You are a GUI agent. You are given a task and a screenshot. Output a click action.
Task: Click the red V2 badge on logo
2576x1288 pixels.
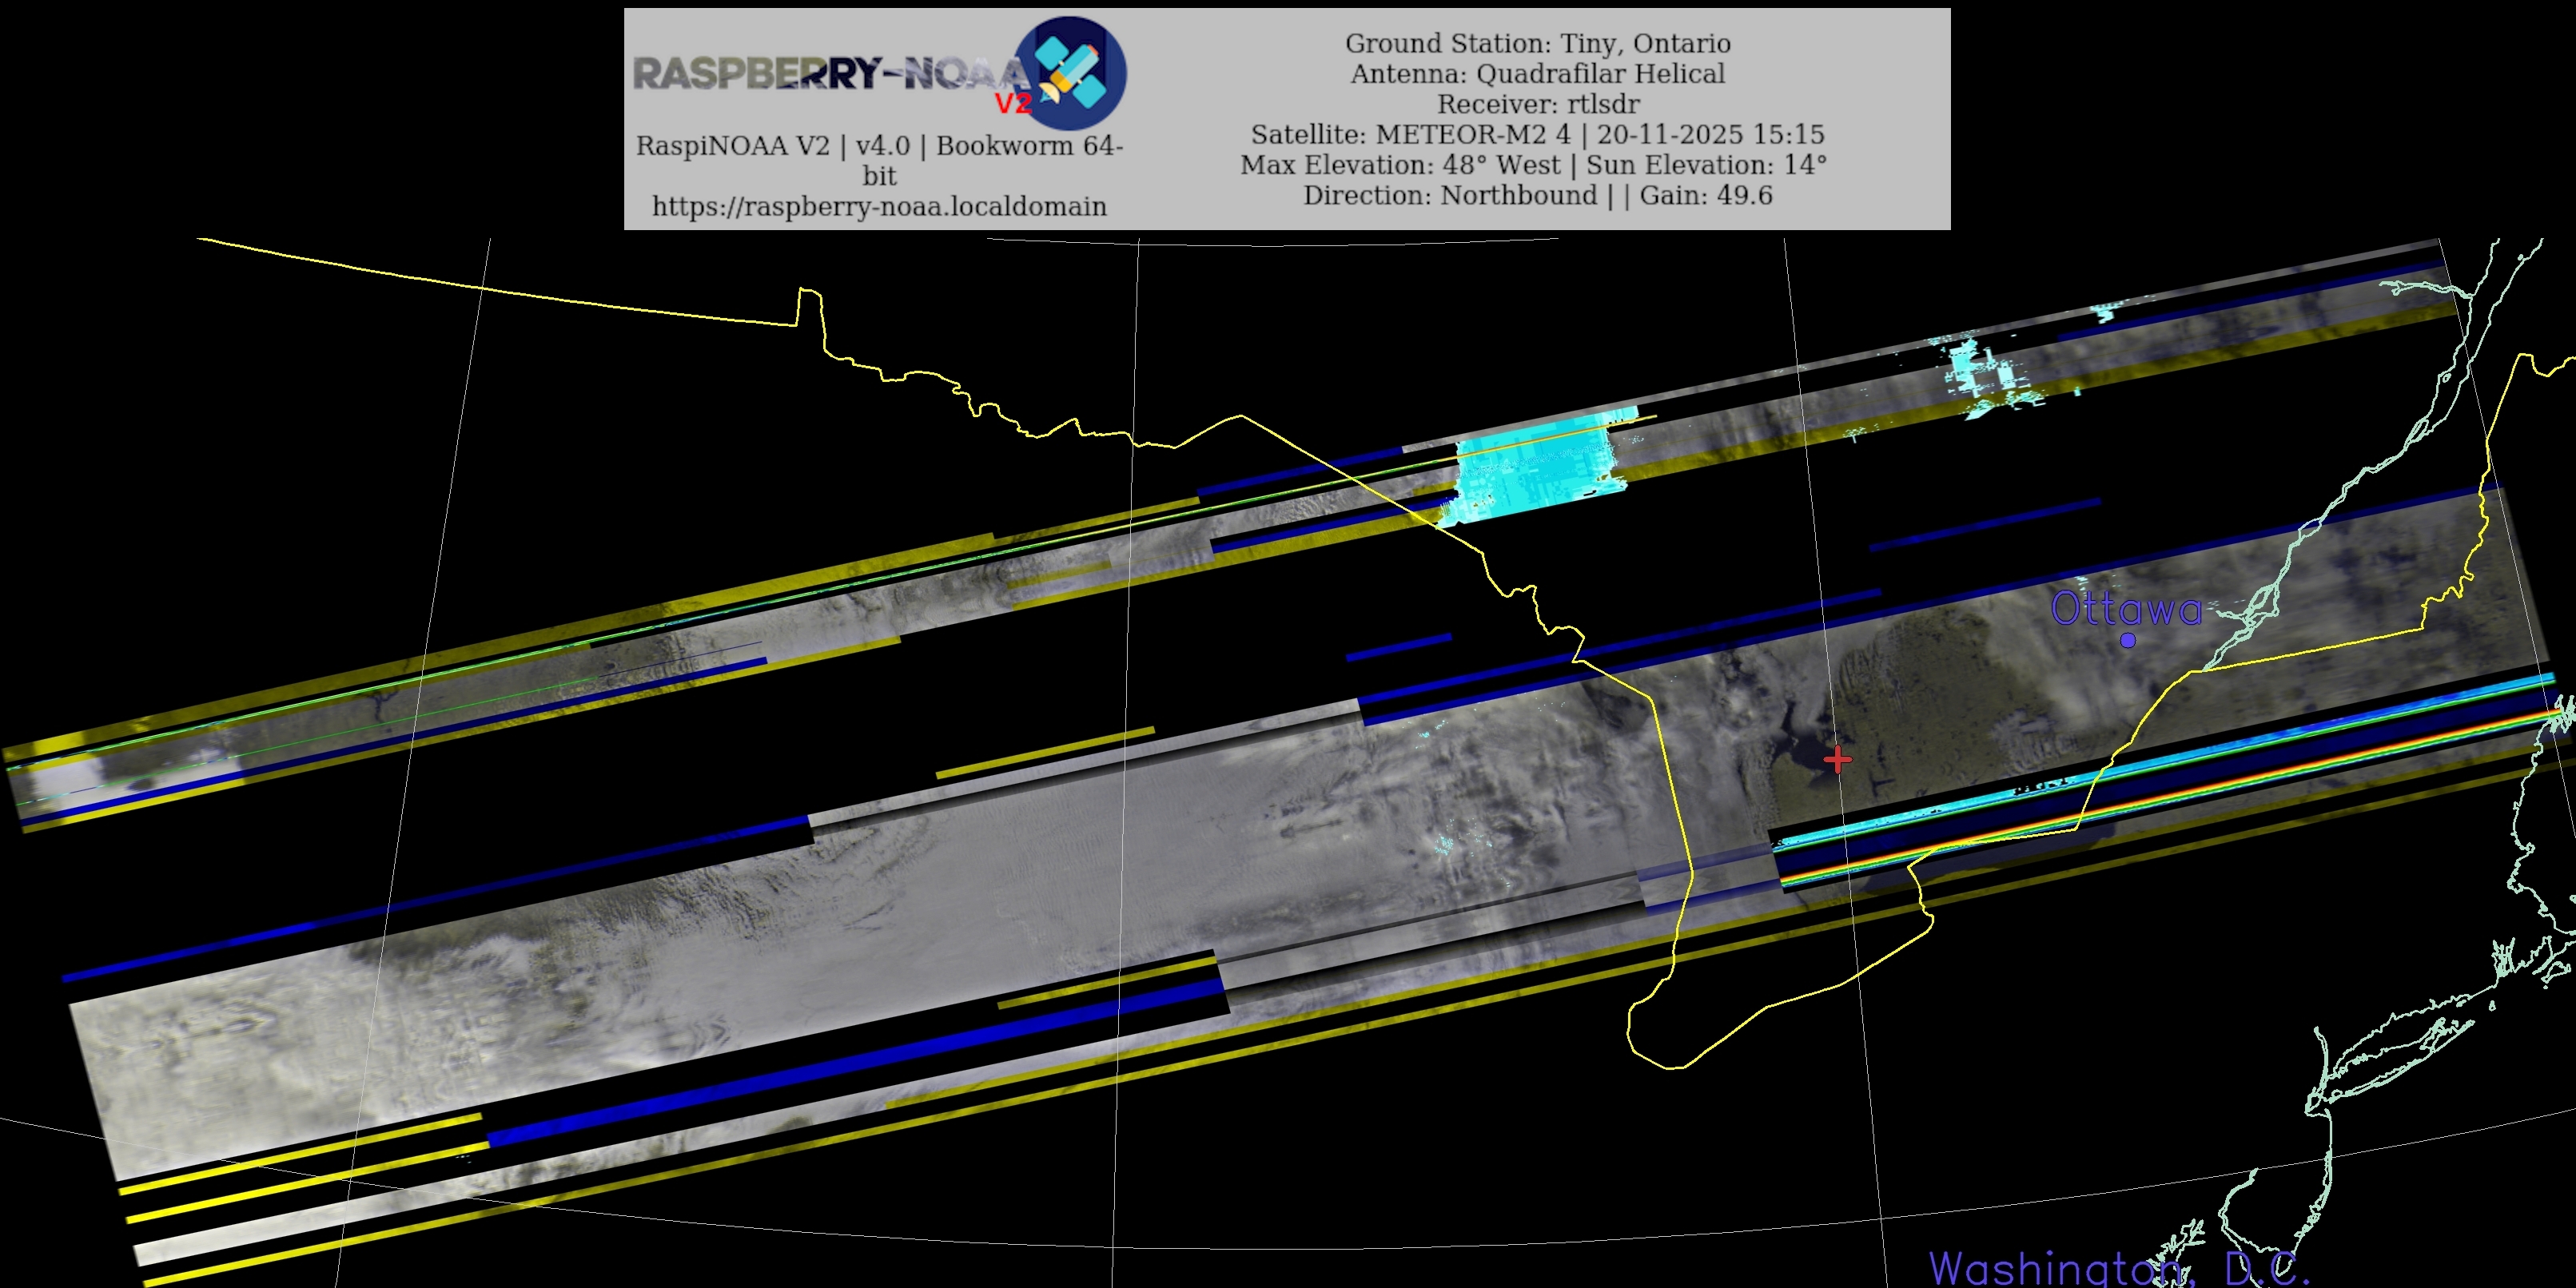tap(1012, 103)
